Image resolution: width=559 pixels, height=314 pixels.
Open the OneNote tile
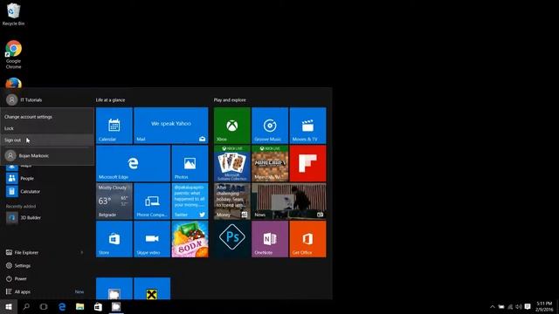(270, 239)
